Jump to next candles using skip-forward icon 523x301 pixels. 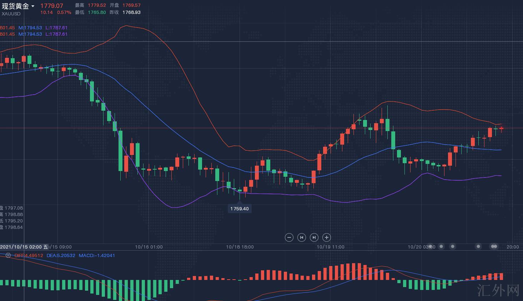pyautogui.click(x=314, y=237)
